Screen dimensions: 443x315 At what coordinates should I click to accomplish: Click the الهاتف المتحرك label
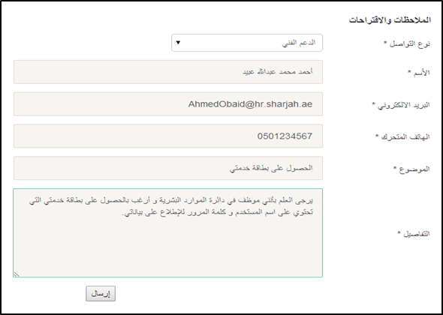coord(405,137)
